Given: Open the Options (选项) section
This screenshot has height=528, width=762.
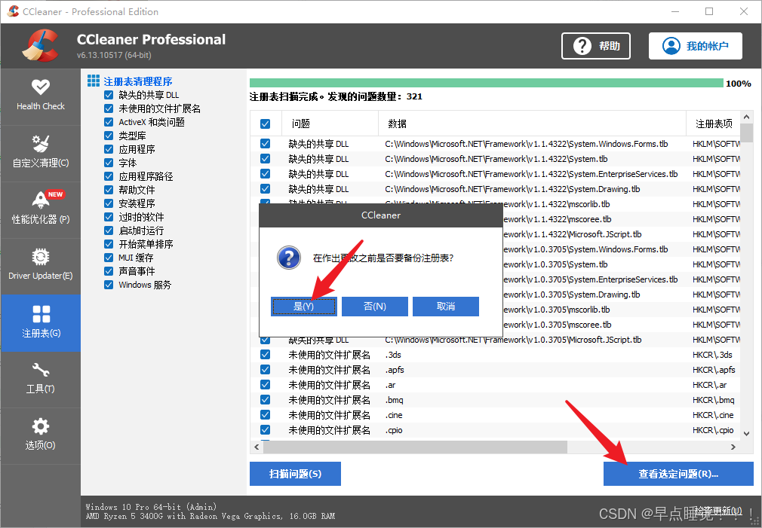Looking at the screenshot, I should [40, 435].
